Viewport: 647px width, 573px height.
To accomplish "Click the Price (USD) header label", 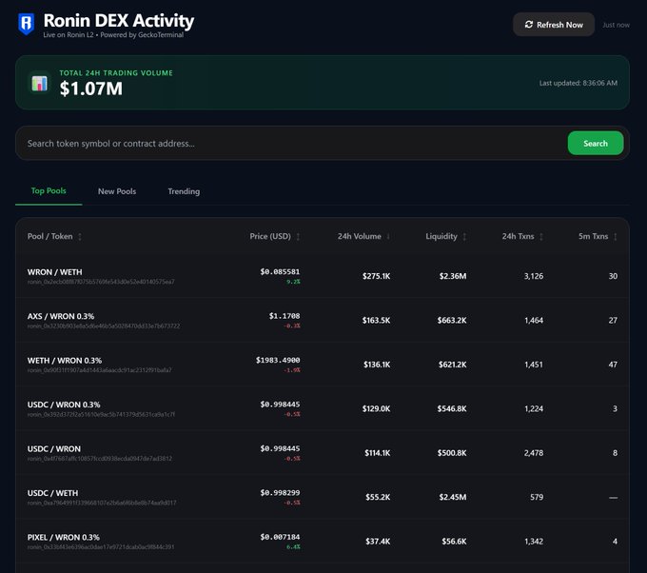I will (x=270, y=236).
